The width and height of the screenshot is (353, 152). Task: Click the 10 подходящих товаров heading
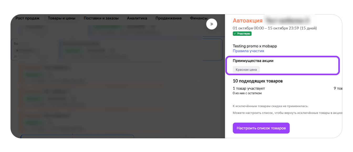tap(258, 81)
